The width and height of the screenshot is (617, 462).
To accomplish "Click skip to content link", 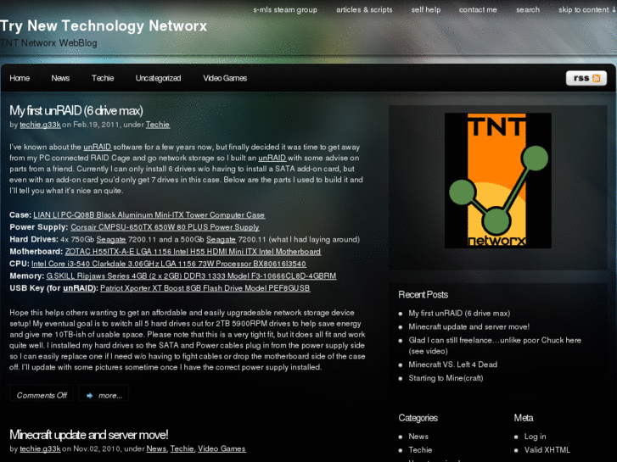I will (587, 10).
